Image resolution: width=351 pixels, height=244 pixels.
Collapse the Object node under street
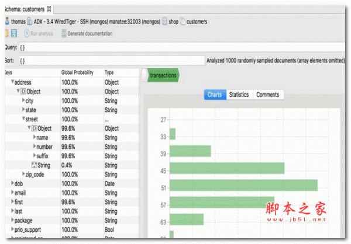[x=29, y=128]
